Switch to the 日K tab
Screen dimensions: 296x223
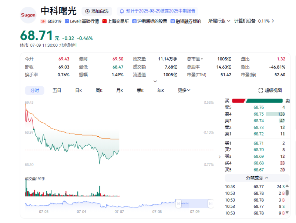(x=78, y=90)
